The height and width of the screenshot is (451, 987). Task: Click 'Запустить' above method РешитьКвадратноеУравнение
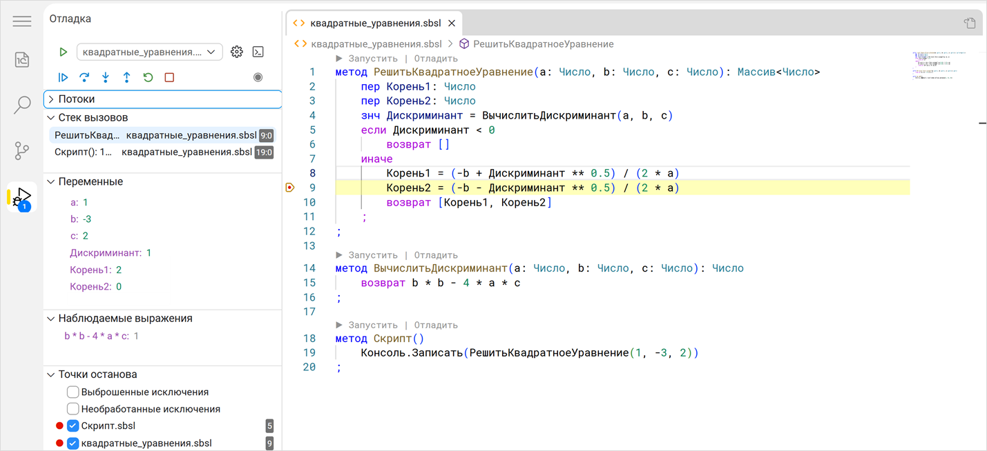click(373, 59)
